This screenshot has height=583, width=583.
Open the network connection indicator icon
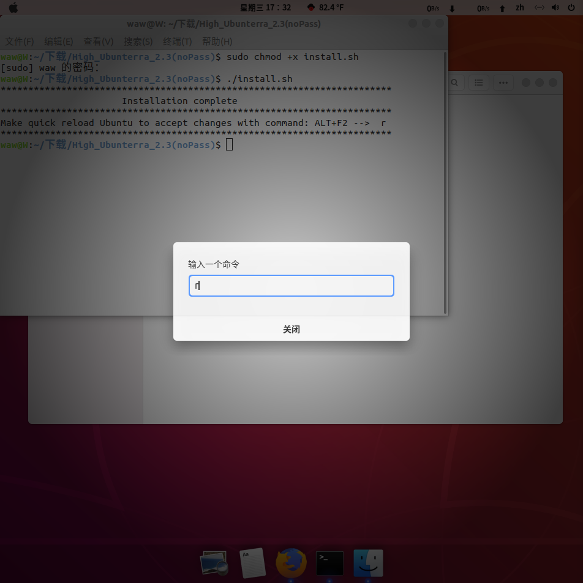tap(540, 8)
